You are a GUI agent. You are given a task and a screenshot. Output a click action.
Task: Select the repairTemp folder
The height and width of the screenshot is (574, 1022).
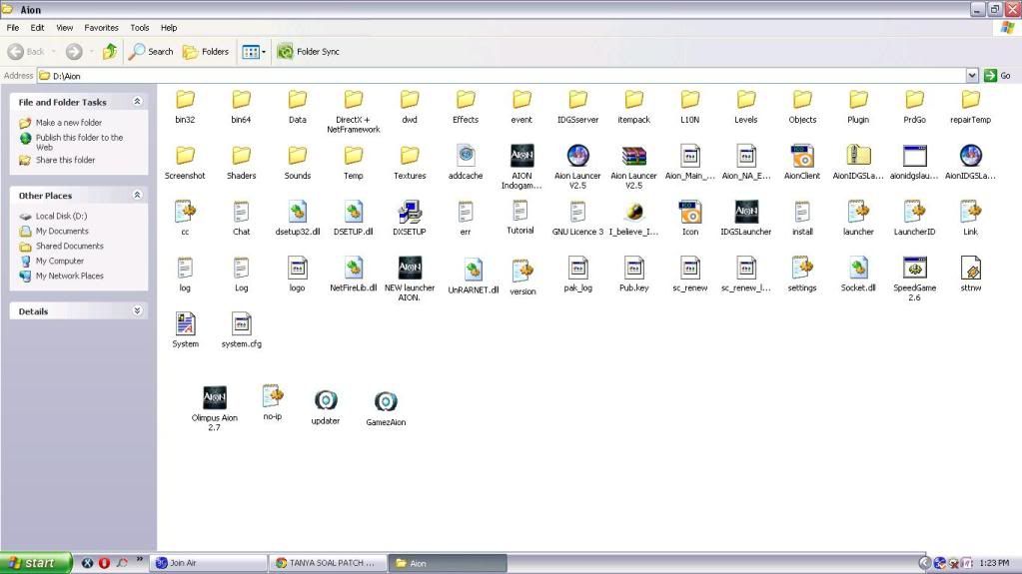click(970, 100)
